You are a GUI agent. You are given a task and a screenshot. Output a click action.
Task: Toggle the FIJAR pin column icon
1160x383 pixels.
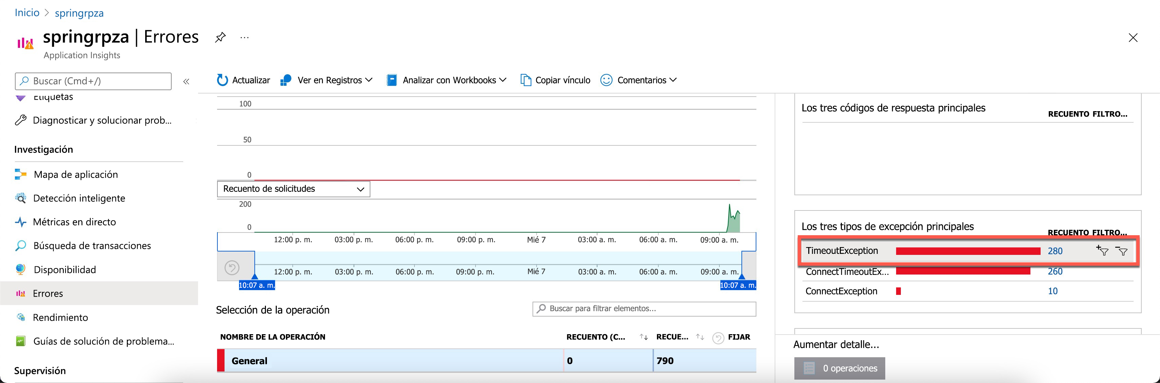point(718,338)
